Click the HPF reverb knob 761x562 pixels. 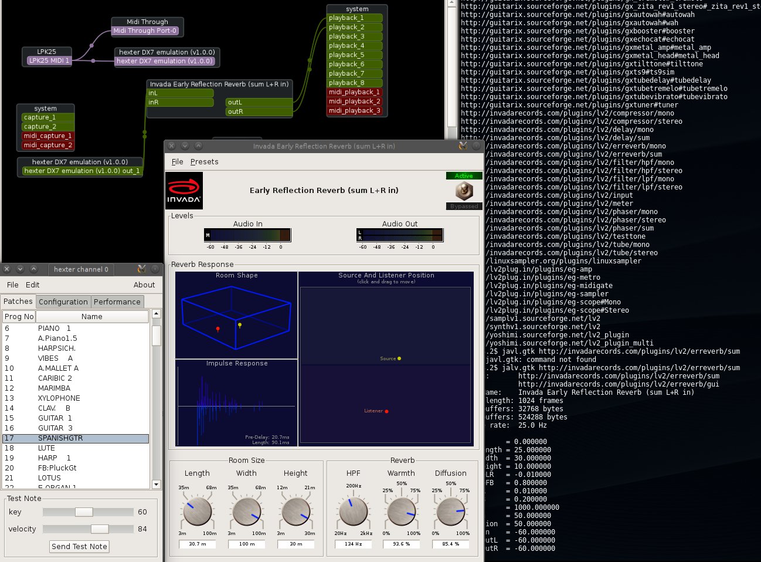pos(353,512)
